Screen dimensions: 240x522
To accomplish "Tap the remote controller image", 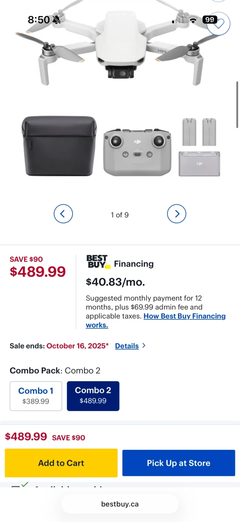I will (x=137, y=152).
